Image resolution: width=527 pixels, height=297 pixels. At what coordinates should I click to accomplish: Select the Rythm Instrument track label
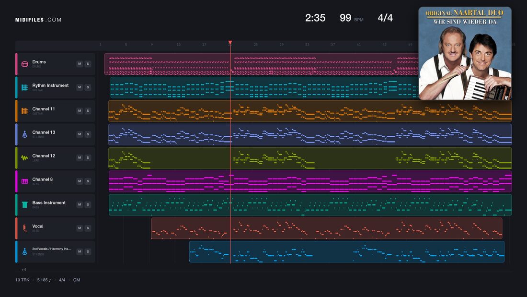click(50, 85)
